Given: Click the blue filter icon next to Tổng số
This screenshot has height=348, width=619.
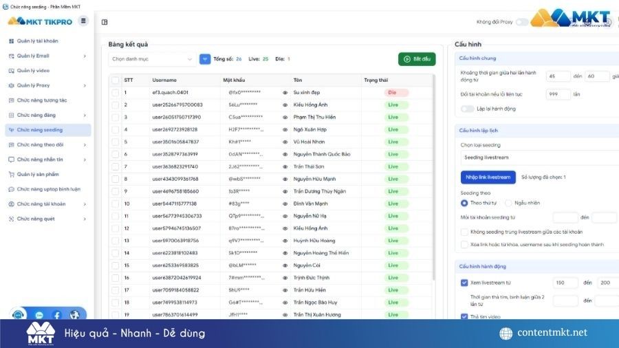Looking at the screenshot, I should tap(205, 59).
